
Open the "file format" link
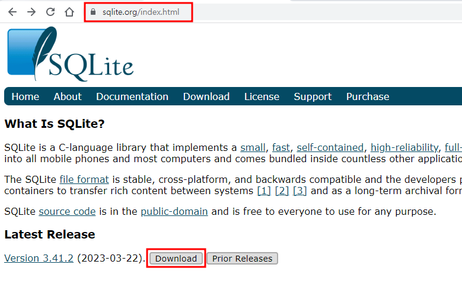click(x=84, y=179)
